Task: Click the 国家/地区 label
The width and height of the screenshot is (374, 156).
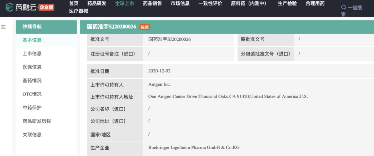Action: click(100, 135)
